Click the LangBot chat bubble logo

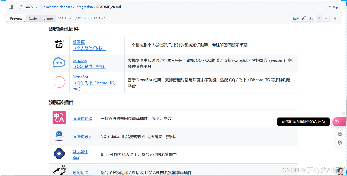pyautogui.click(x=59, y=63)
